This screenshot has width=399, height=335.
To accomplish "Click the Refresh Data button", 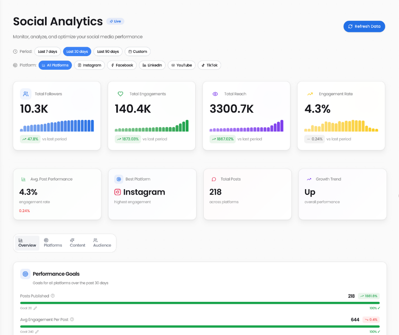I will point(364,26).
